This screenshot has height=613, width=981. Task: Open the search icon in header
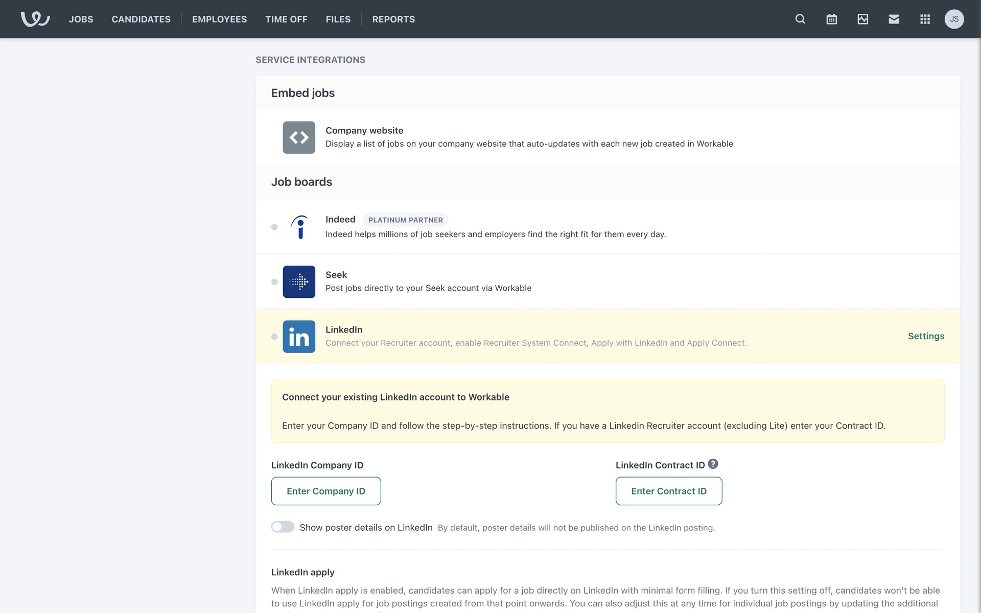pyautogui.click(x=800, y=19)
